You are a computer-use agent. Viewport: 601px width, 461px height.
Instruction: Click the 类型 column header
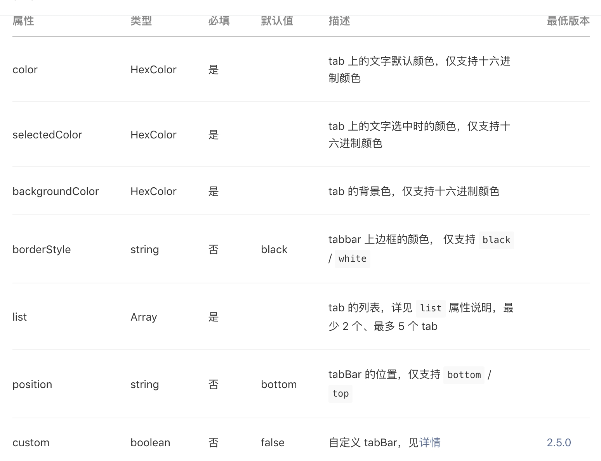(141, 21)
